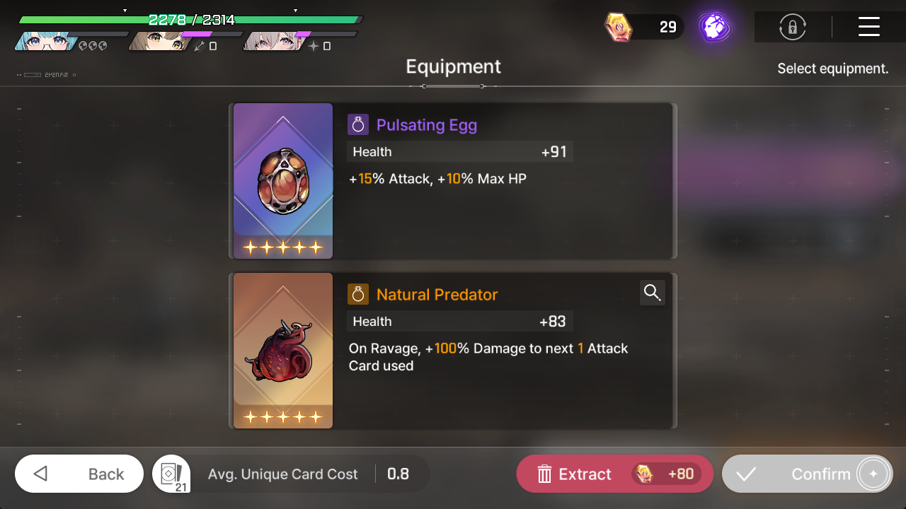Screen dimensions: 906x509
Task: Tap the purple glowing orb icon
Action: (713, 28)
